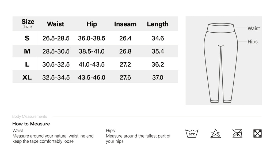
Task: Select the size M row label
Action: pos(27,51)
